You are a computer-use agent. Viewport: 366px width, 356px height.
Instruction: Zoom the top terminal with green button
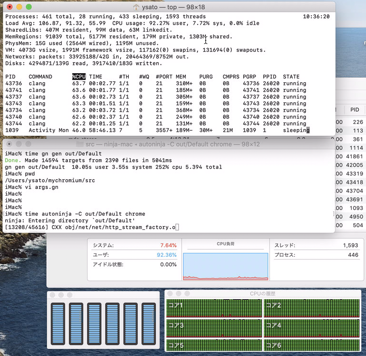tap(29, 7)
